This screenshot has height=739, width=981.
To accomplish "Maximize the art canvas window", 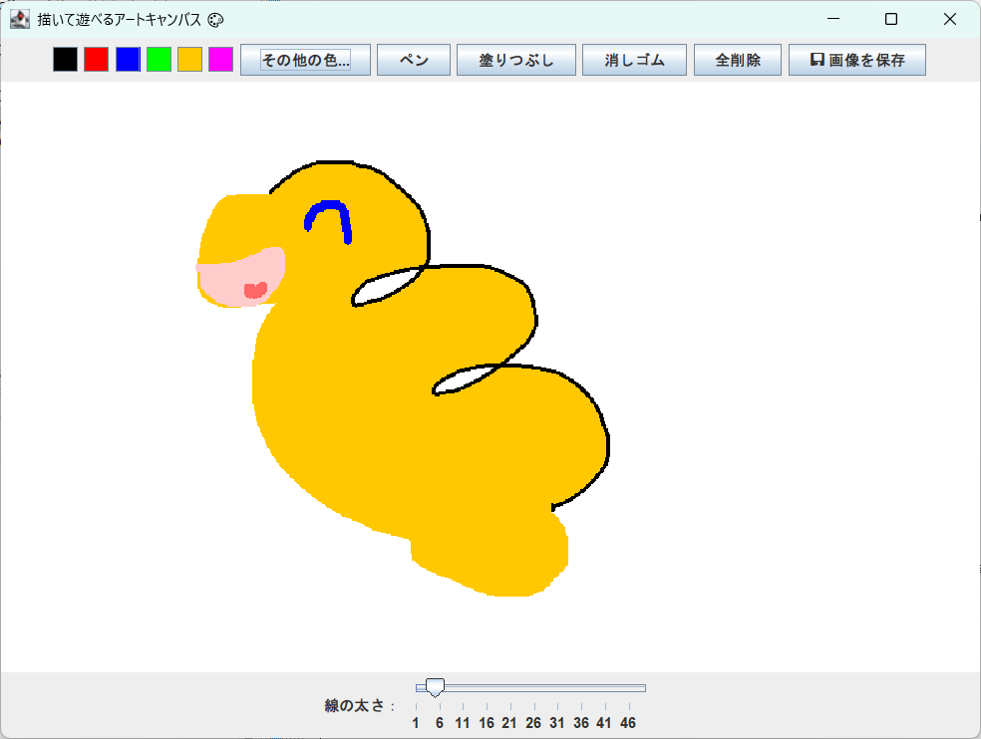I will click(x=891, y=19).
